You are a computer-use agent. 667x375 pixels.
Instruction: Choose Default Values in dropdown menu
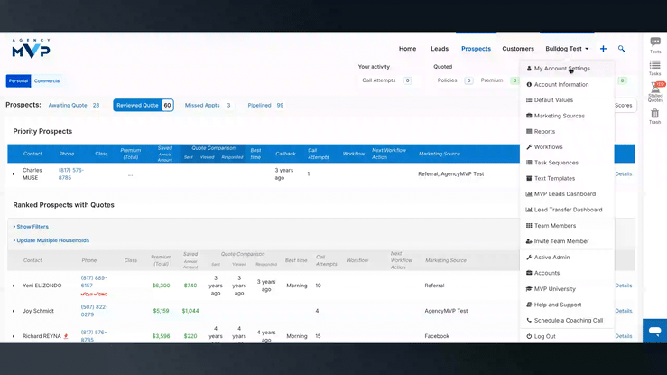553,100
